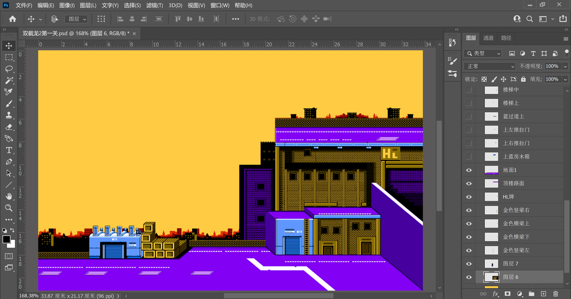Switch to the 路径 tab
The height and width of the screenshot is (299, 571).
(506, 38)
